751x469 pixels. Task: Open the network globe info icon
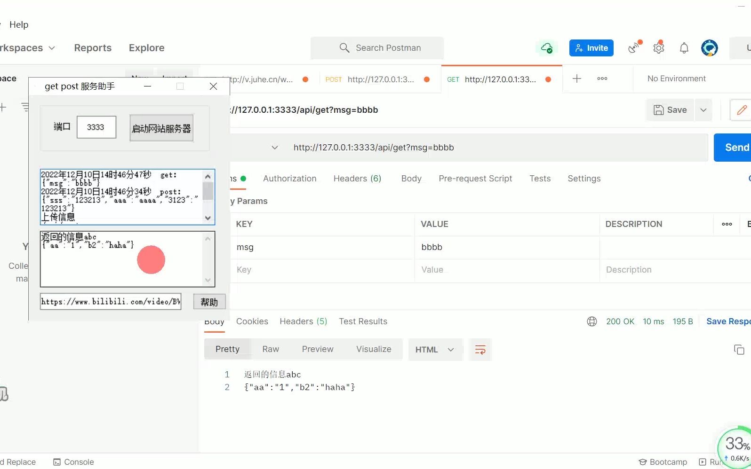592,321
